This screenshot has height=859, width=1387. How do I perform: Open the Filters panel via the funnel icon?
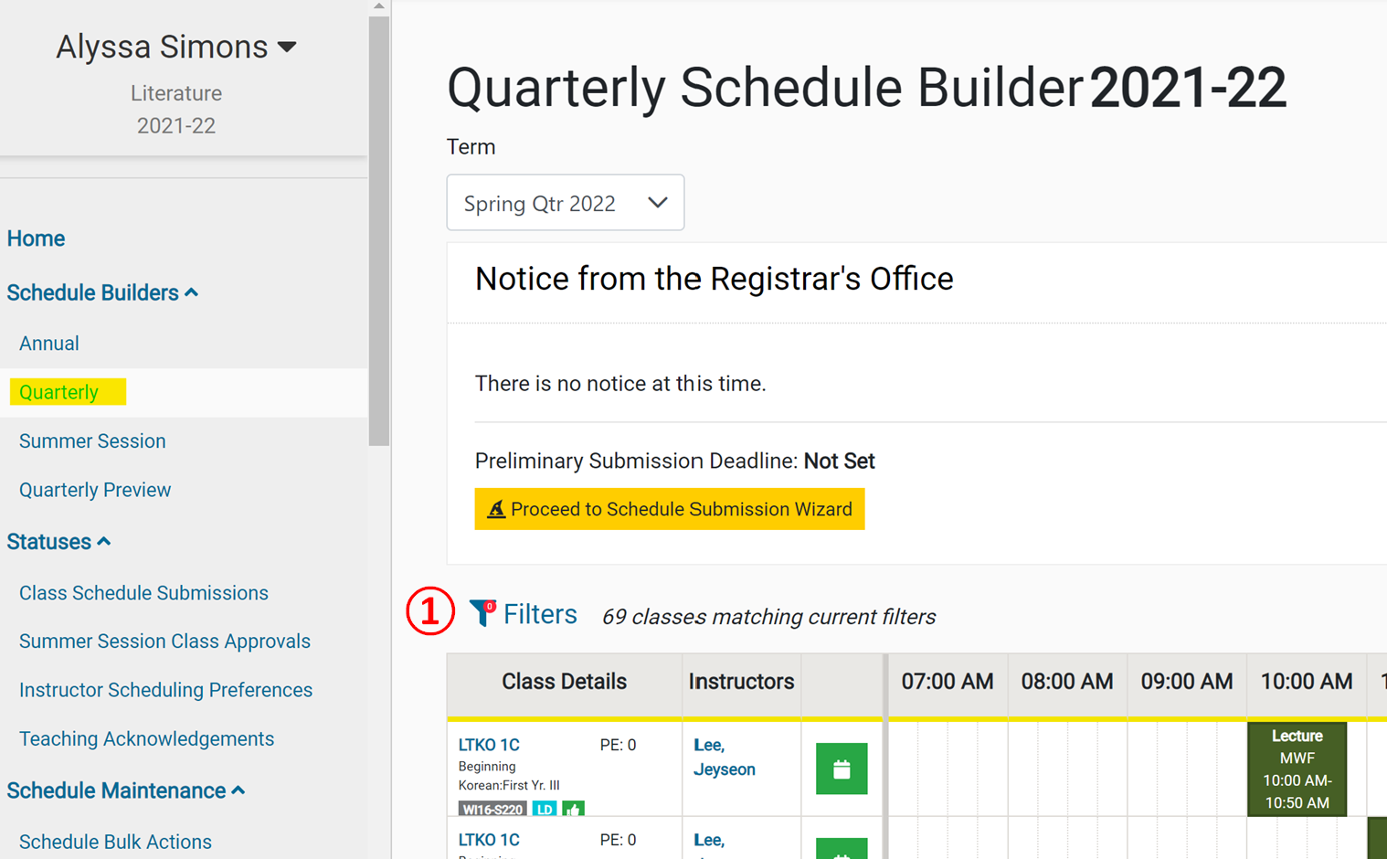click(x=482, y=613)
